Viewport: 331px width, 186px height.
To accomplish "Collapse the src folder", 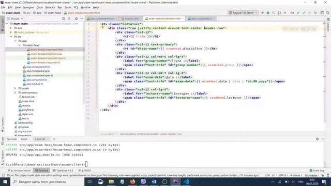I will pos(11,37).
